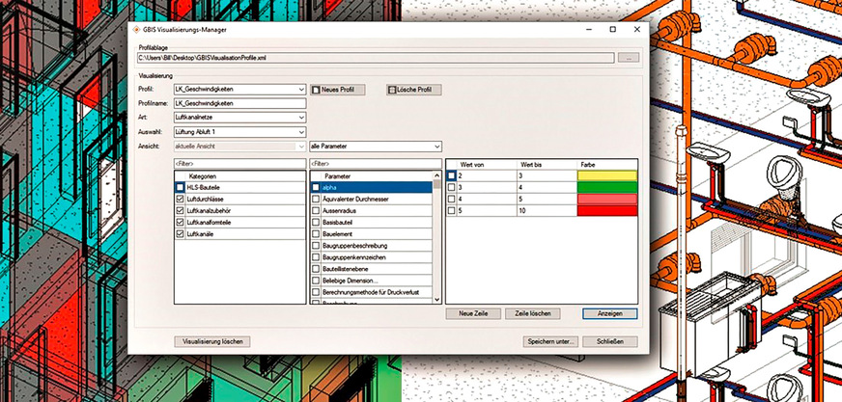The height and width of the screenshot is (402, 842).
Task: Click the Profilname text field
Action: click(x=239, y=104)
